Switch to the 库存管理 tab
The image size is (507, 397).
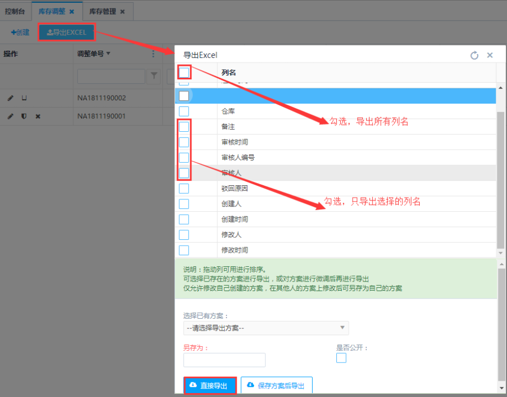(x=102, y=11)
